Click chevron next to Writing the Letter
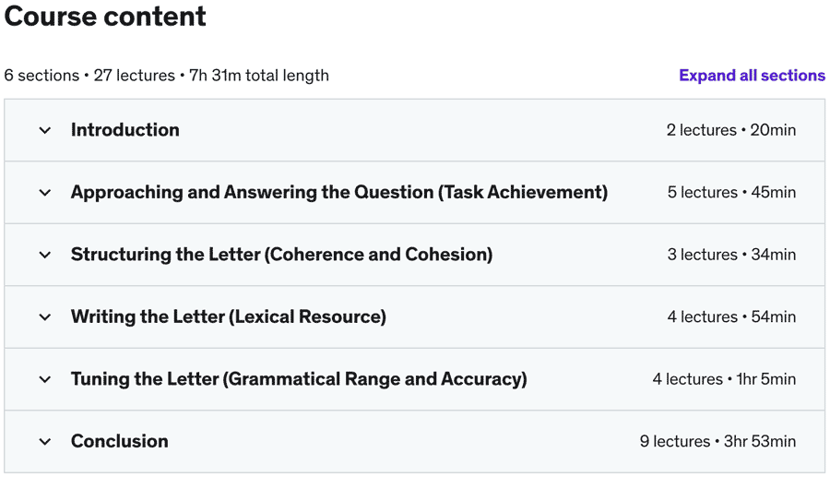830x477 pixels. coord(44,317)
